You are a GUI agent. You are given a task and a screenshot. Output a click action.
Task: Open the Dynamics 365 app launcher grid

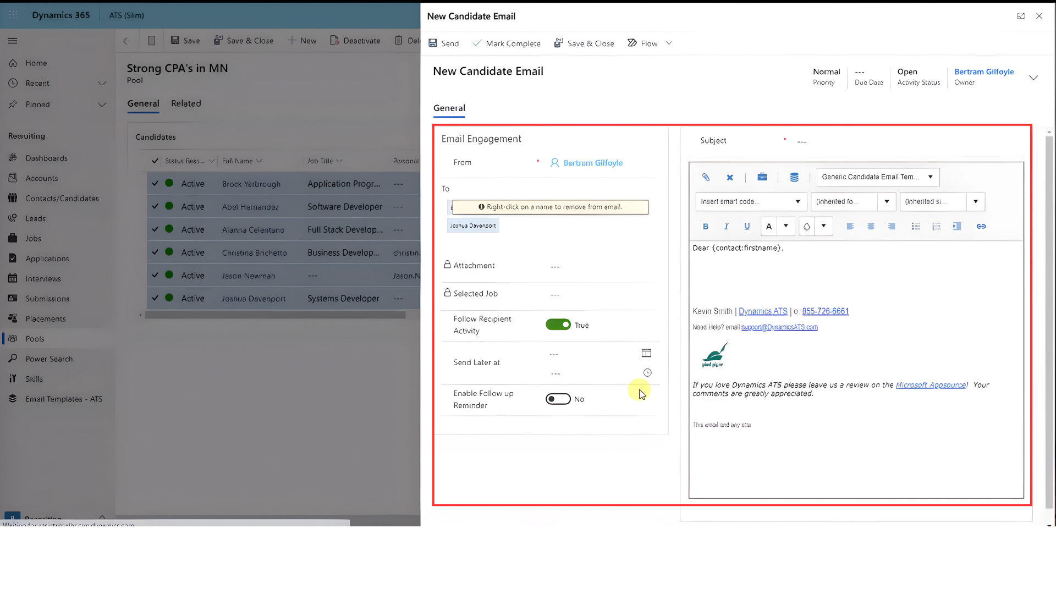pyautogui.click(x=13, y=15)
